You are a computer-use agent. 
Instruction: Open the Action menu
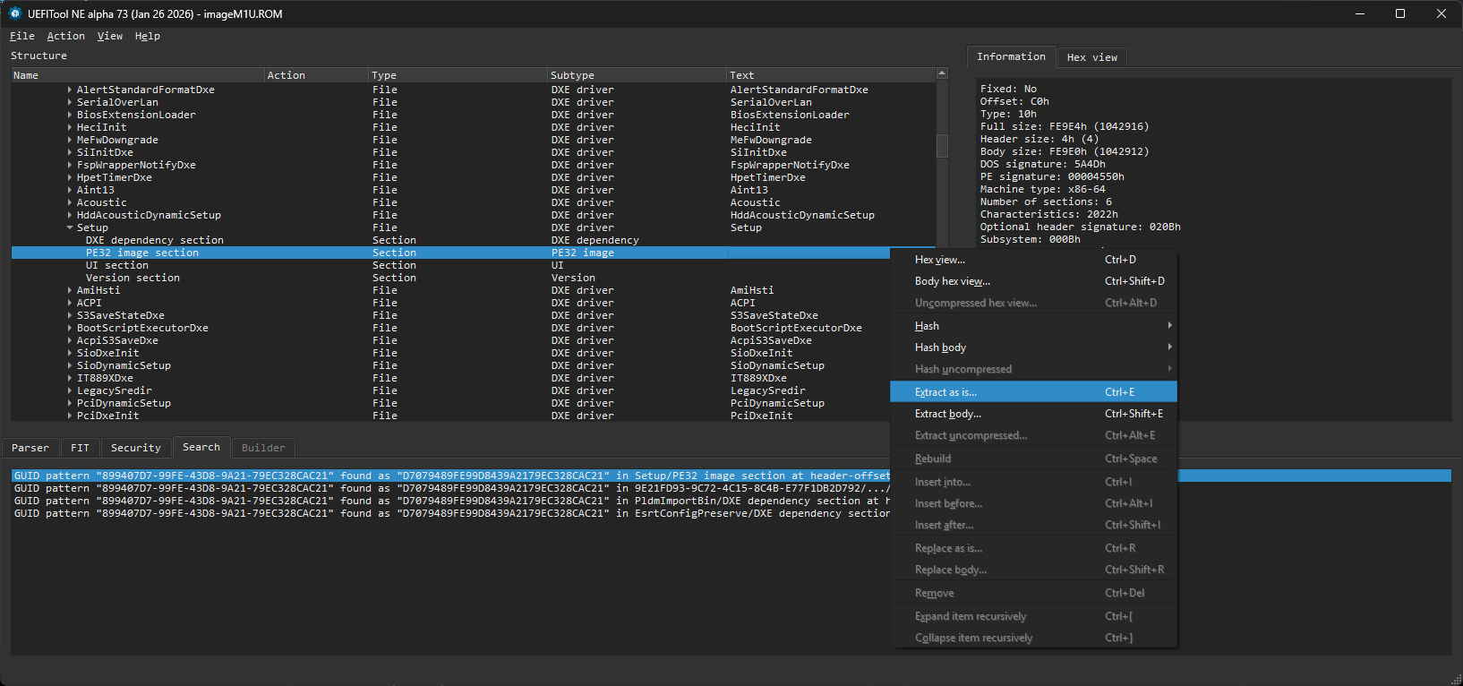tap(65, 36)
